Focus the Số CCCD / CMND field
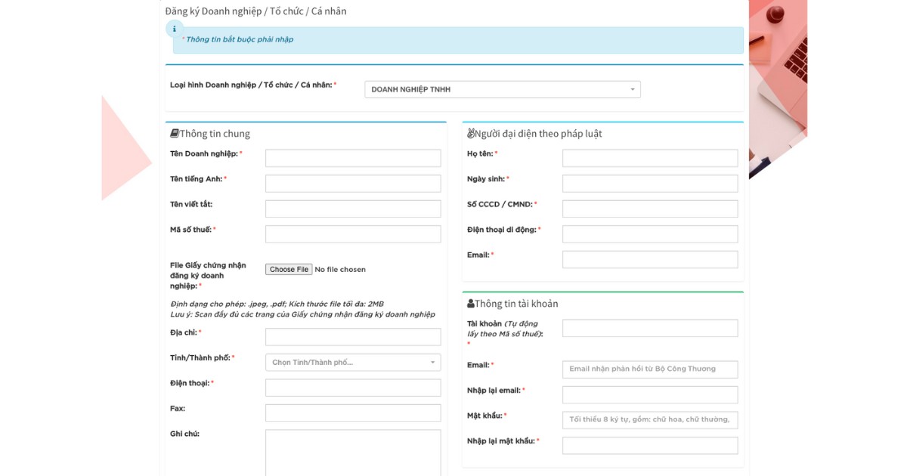The image size is (907, 476). click(x=649, y=209)
